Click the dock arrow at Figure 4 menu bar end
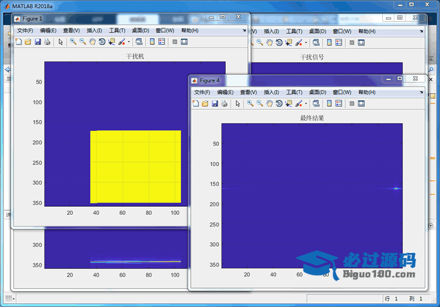 click(421, 91)
